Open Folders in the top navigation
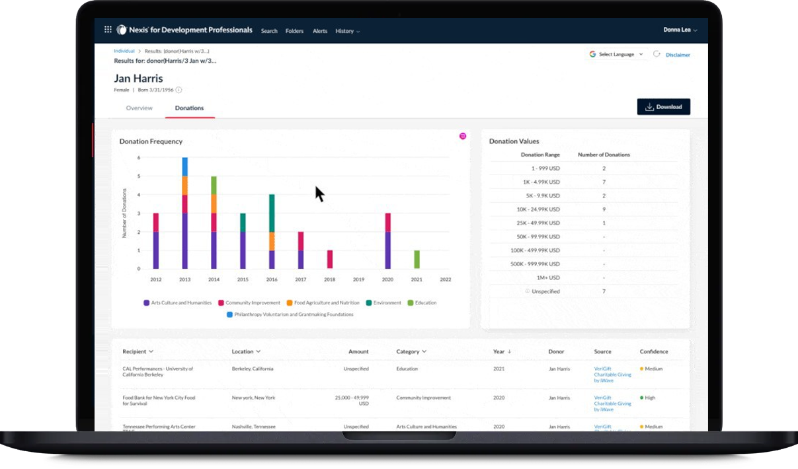This screenshot has width=798, height=469. (294, 31)
